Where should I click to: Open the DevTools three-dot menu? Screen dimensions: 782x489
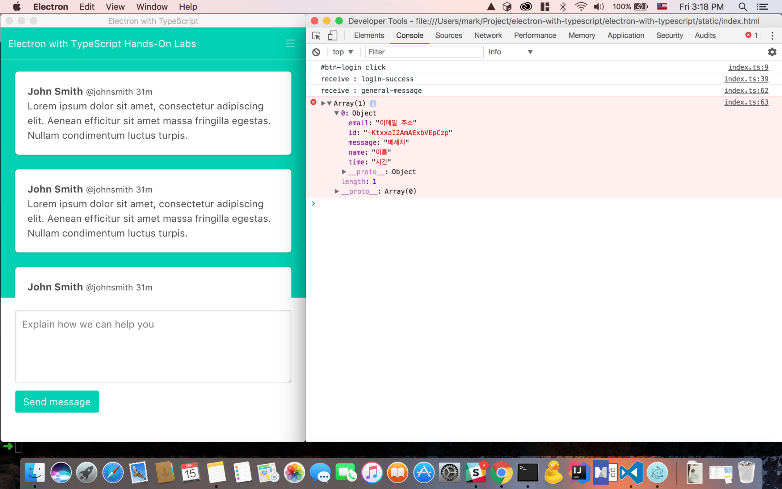(x=772, y=35)
